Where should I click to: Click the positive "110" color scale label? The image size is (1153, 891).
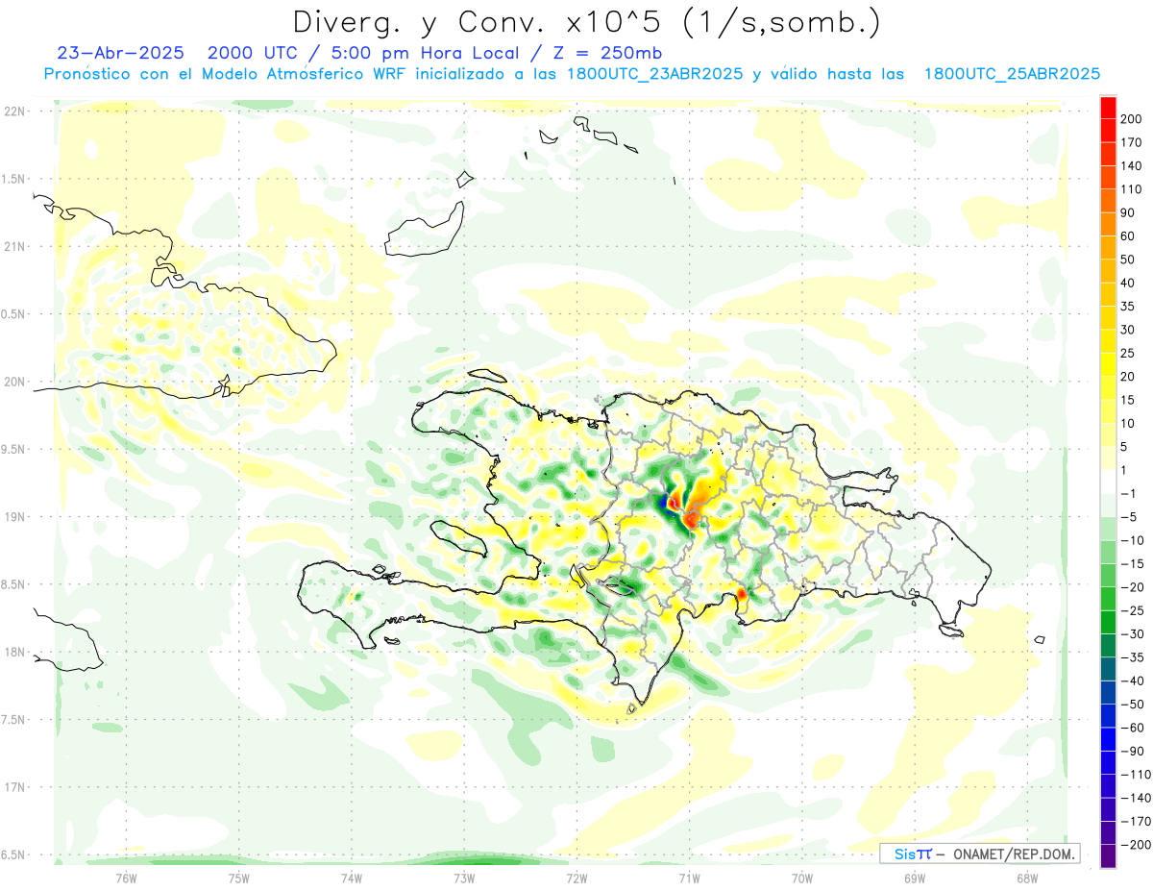pyautogui.click(x=1131, y=189)
